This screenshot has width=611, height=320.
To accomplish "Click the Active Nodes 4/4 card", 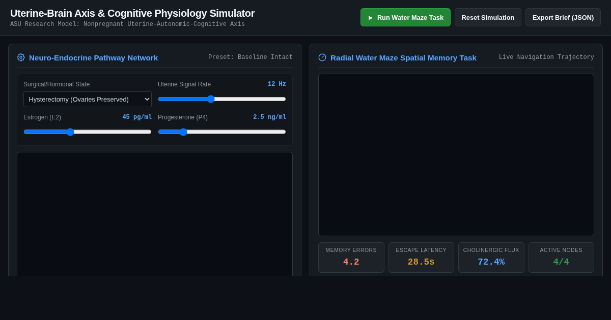I will pyautogui.click(x=561, y=258).
